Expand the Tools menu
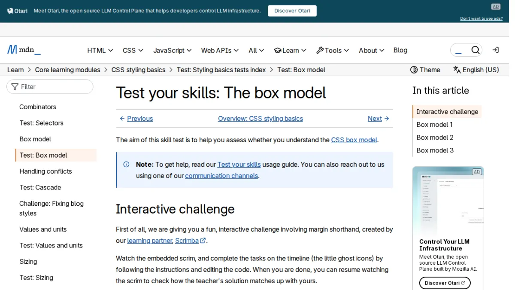Image resolution: width=515 pixels, height=290 pixels. click(x=333, y=50)
